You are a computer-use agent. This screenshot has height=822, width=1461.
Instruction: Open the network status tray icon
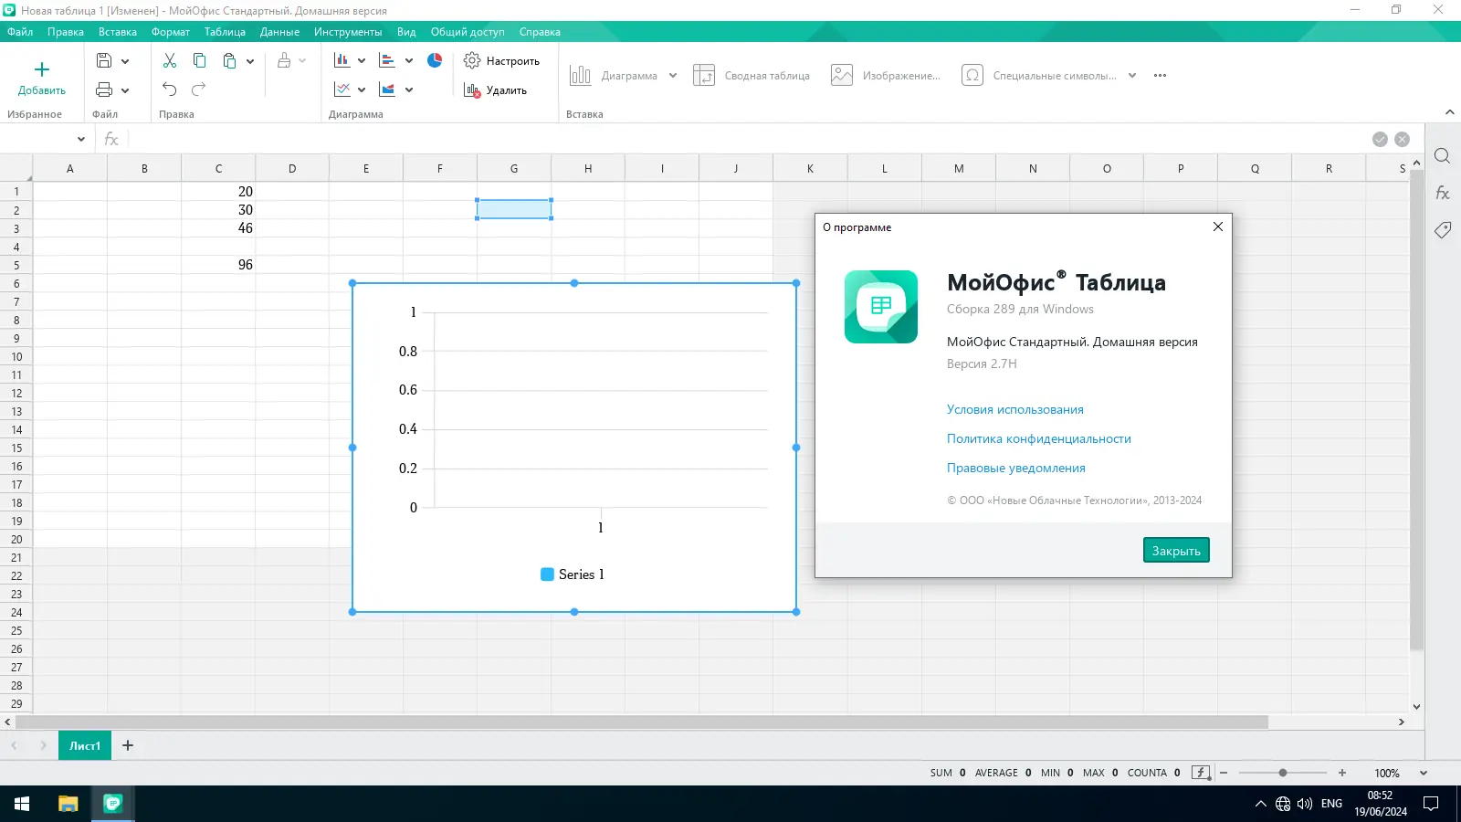[1283, 804]
